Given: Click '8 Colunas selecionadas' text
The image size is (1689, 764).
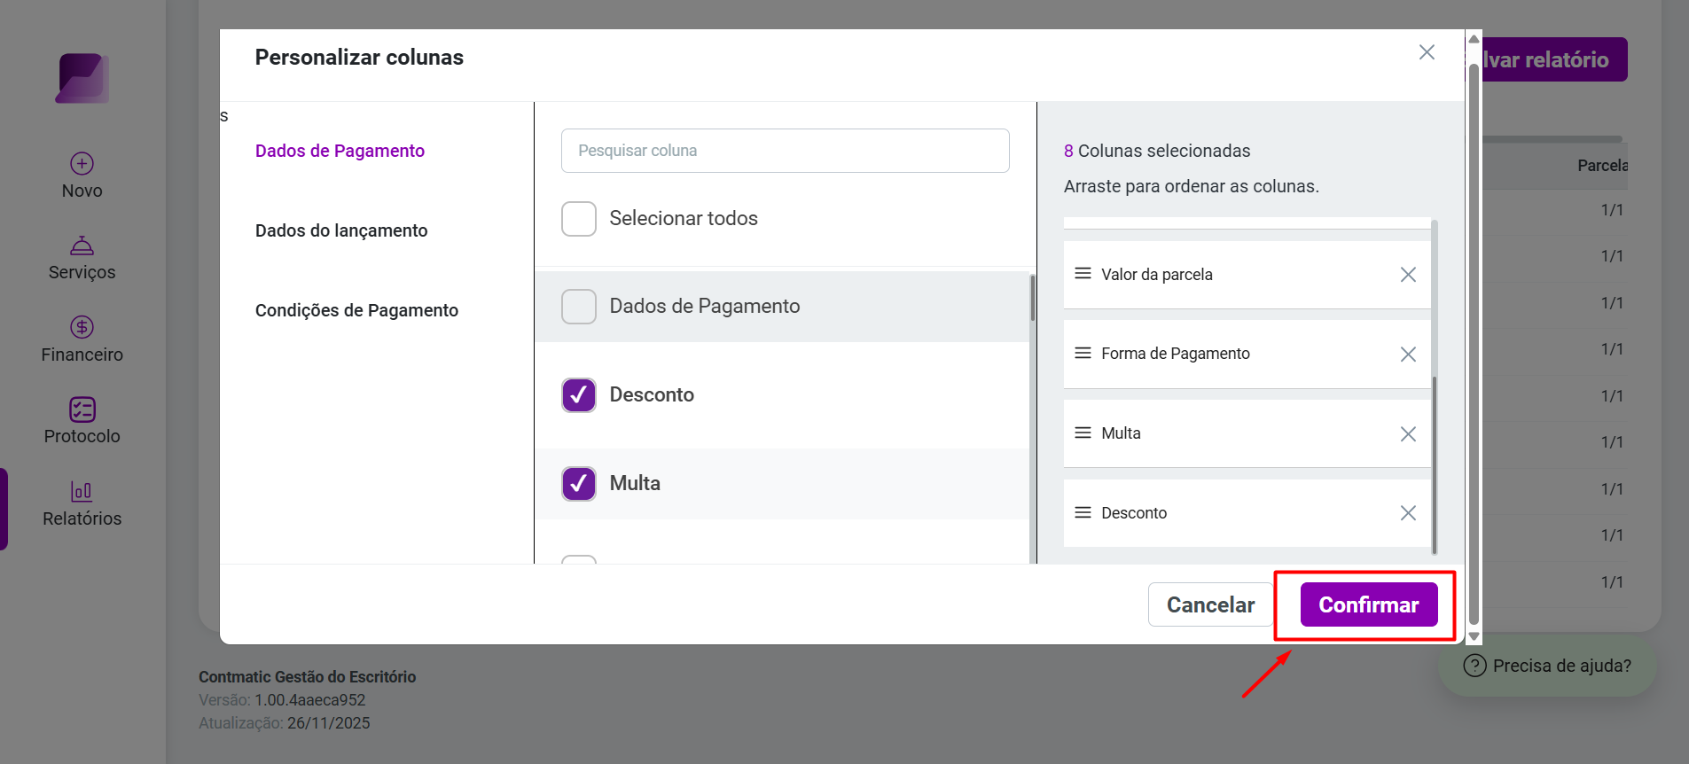Looking at the screenshot, I should pos(1157,151).
